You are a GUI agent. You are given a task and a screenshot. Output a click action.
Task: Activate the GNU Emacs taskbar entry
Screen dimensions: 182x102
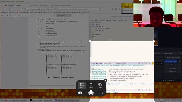click(x=67, y=100)
